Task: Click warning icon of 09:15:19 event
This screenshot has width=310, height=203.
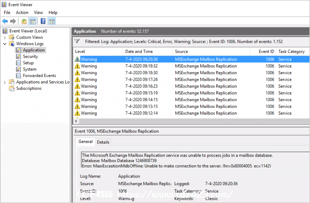Action: [x=77, y=93]
